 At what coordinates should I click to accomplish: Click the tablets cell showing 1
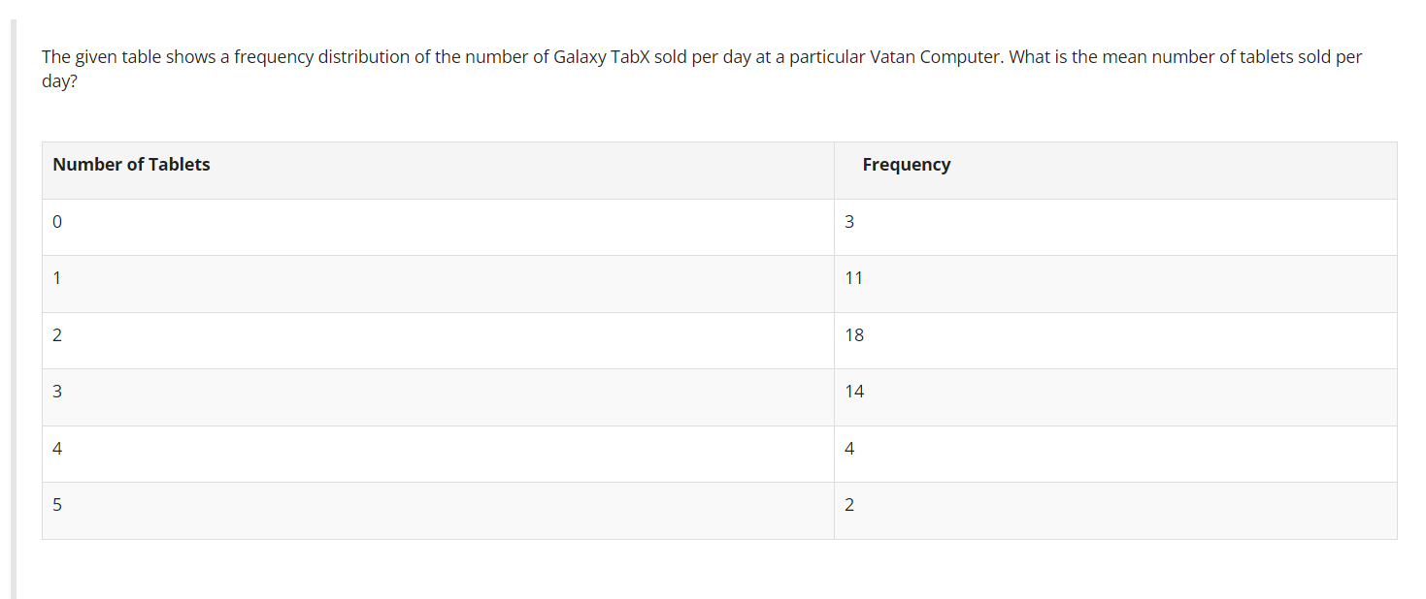pyautogui.click(x=438, y=284)
